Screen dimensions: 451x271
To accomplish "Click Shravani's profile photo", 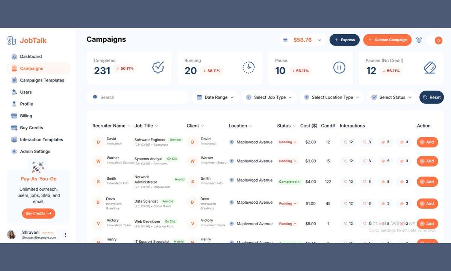I will coord(12,235).
